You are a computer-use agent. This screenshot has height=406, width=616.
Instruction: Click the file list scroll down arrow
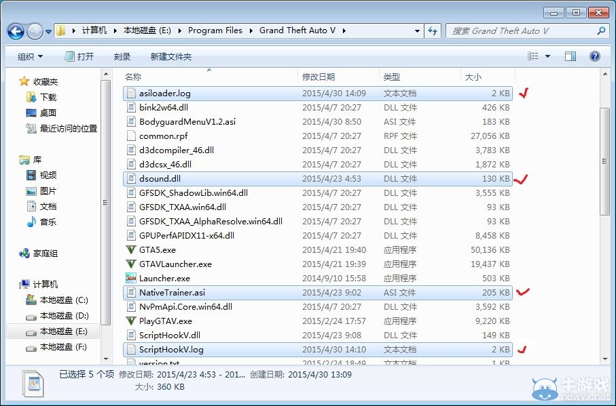[604, 359]
